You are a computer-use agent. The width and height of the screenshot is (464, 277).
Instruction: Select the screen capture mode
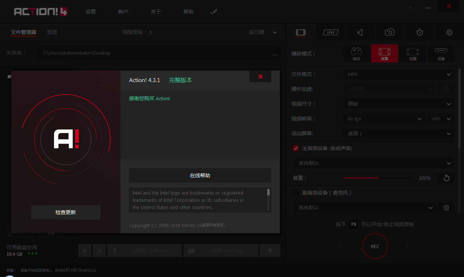385,54
